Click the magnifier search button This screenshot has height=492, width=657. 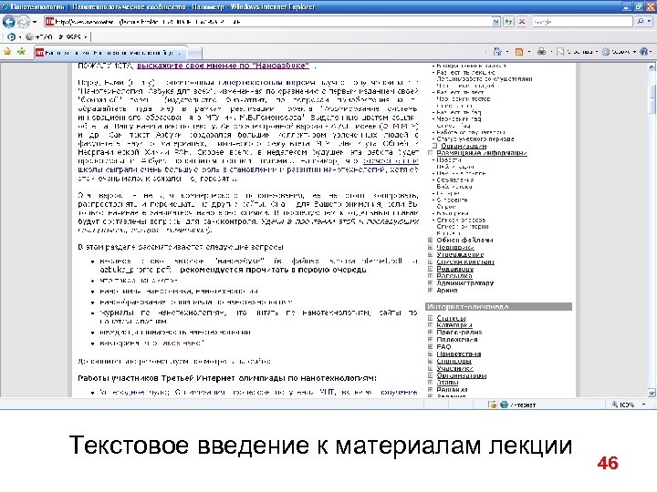coord(641,21)
